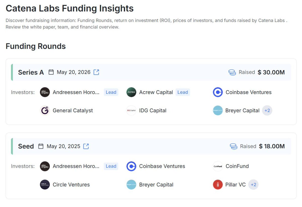Screen dimensions: 302x207
Task: Open Andreessen Horowitz investor in Seed round
Action: pos(76,166)
